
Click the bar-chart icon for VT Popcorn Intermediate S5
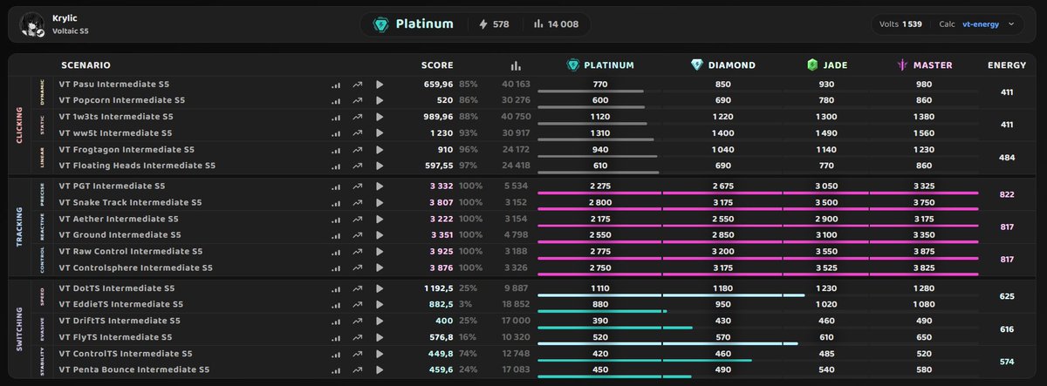[x=336, y=100]
